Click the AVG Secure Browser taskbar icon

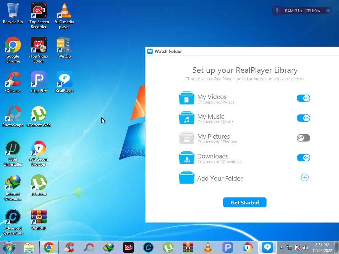(248, 247)
